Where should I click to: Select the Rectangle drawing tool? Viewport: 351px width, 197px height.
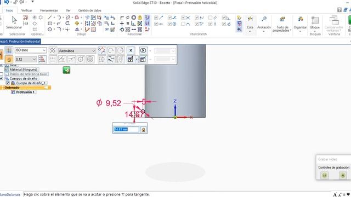50,24
